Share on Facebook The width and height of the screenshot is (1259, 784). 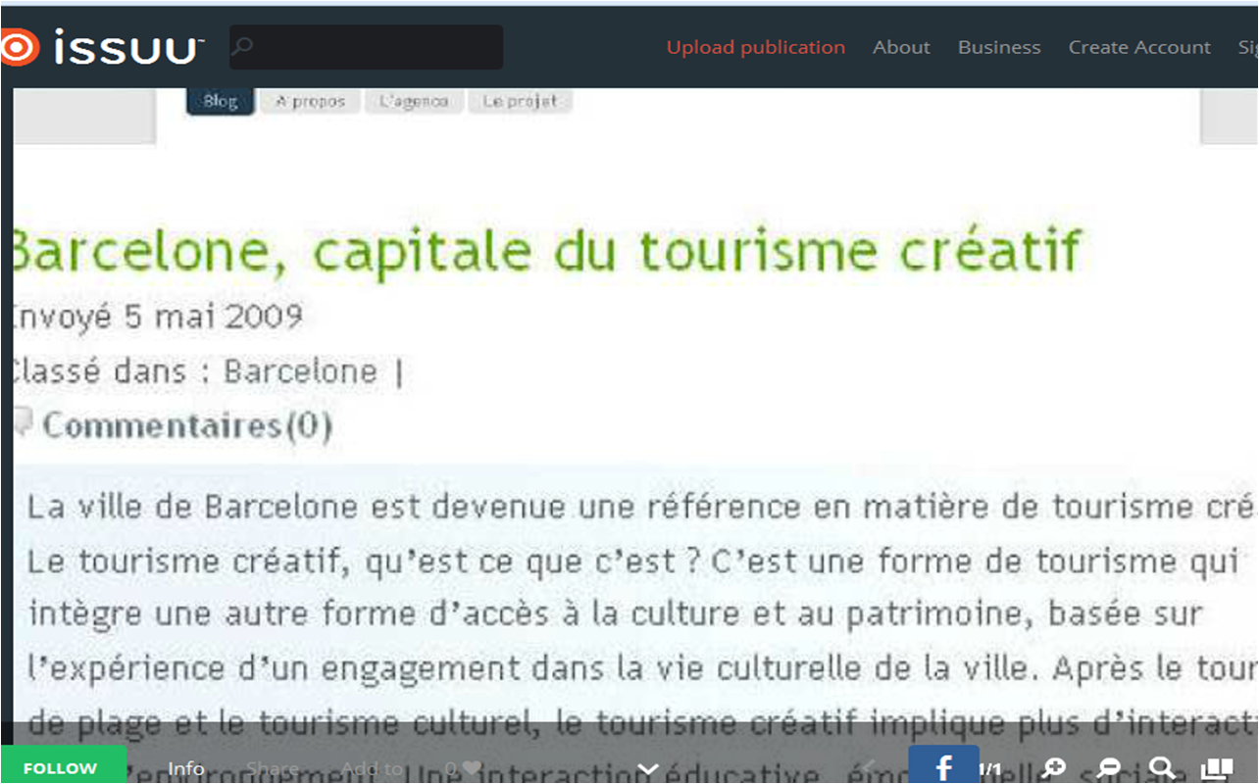click(x=943, y=766)
